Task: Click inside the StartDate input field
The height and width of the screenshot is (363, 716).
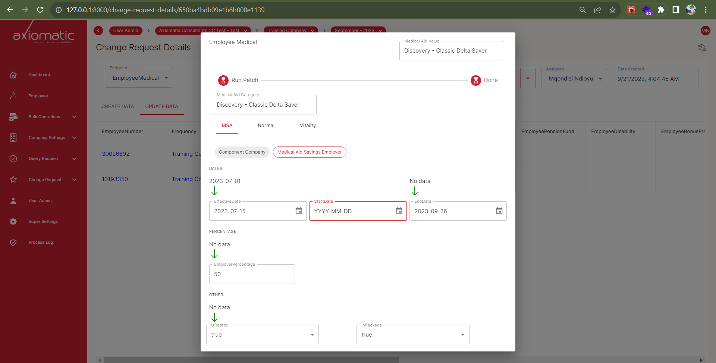Action: tap(351, 211)
